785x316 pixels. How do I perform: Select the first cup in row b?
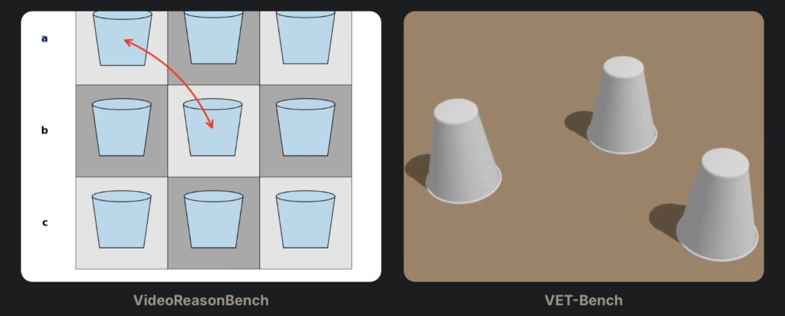122,127
